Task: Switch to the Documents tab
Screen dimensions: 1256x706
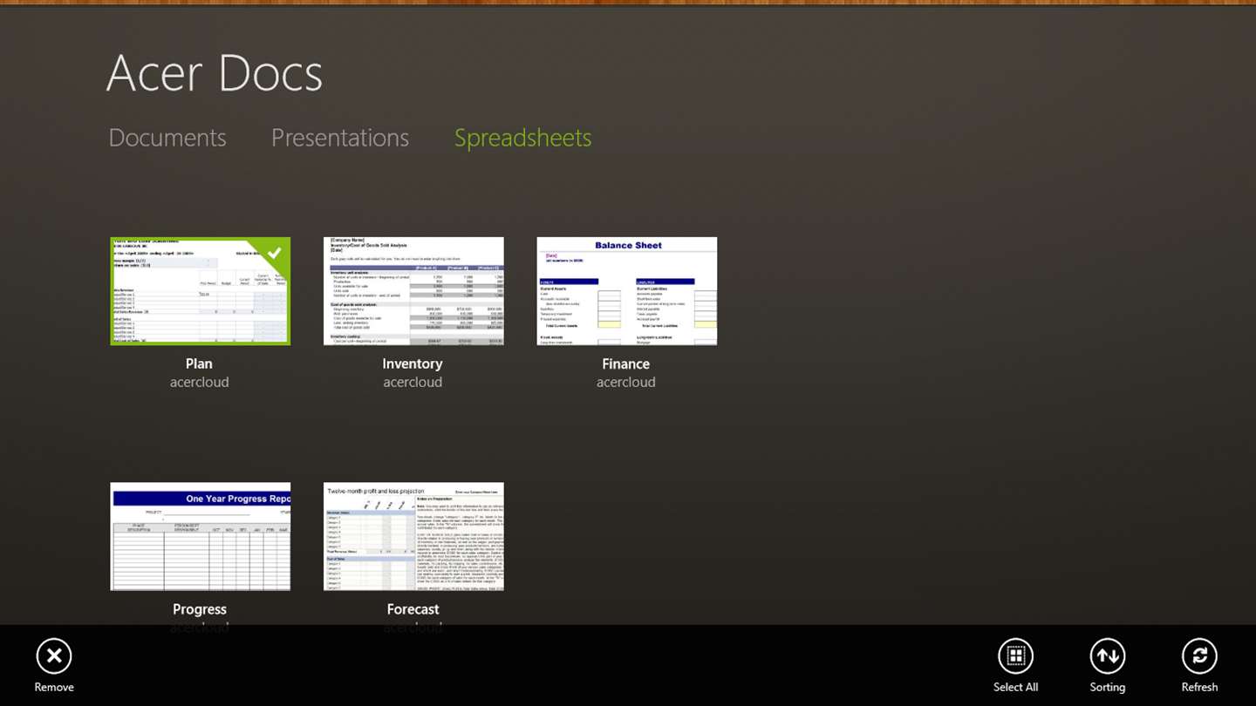Action: tap(167, 138)
